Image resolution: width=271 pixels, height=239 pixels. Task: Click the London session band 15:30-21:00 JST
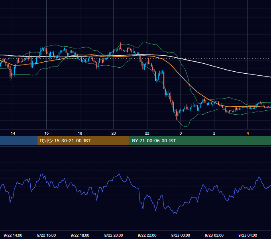click(83, 141)
